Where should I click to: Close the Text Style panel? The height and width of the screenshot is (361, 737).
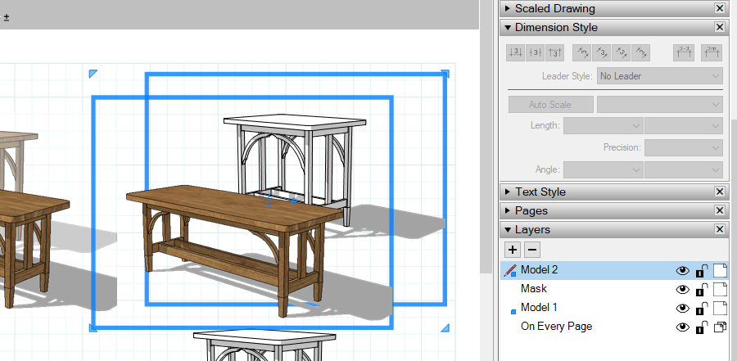tap(720, 192)
